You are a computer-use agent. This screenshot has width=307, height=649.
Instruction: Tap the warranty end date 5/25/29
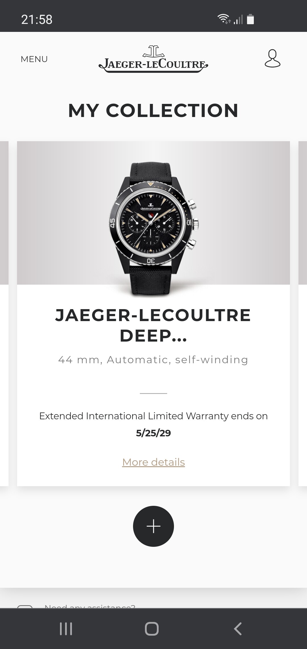tap(153, 433)
